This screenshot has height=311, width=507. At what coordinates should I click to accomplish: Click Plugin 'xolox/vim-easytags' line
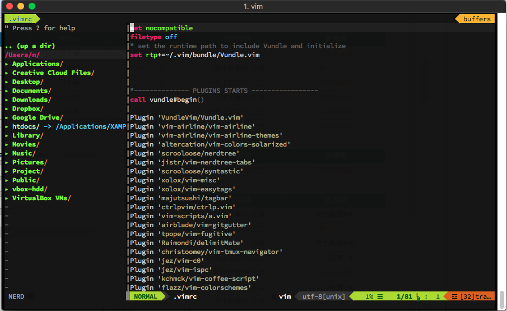point(183,189)
